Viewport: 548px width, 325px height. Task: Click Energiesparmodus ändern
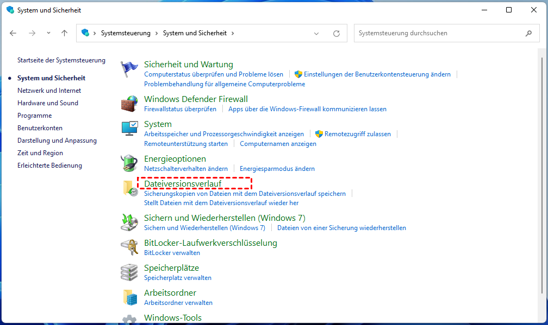click(277, 169)
